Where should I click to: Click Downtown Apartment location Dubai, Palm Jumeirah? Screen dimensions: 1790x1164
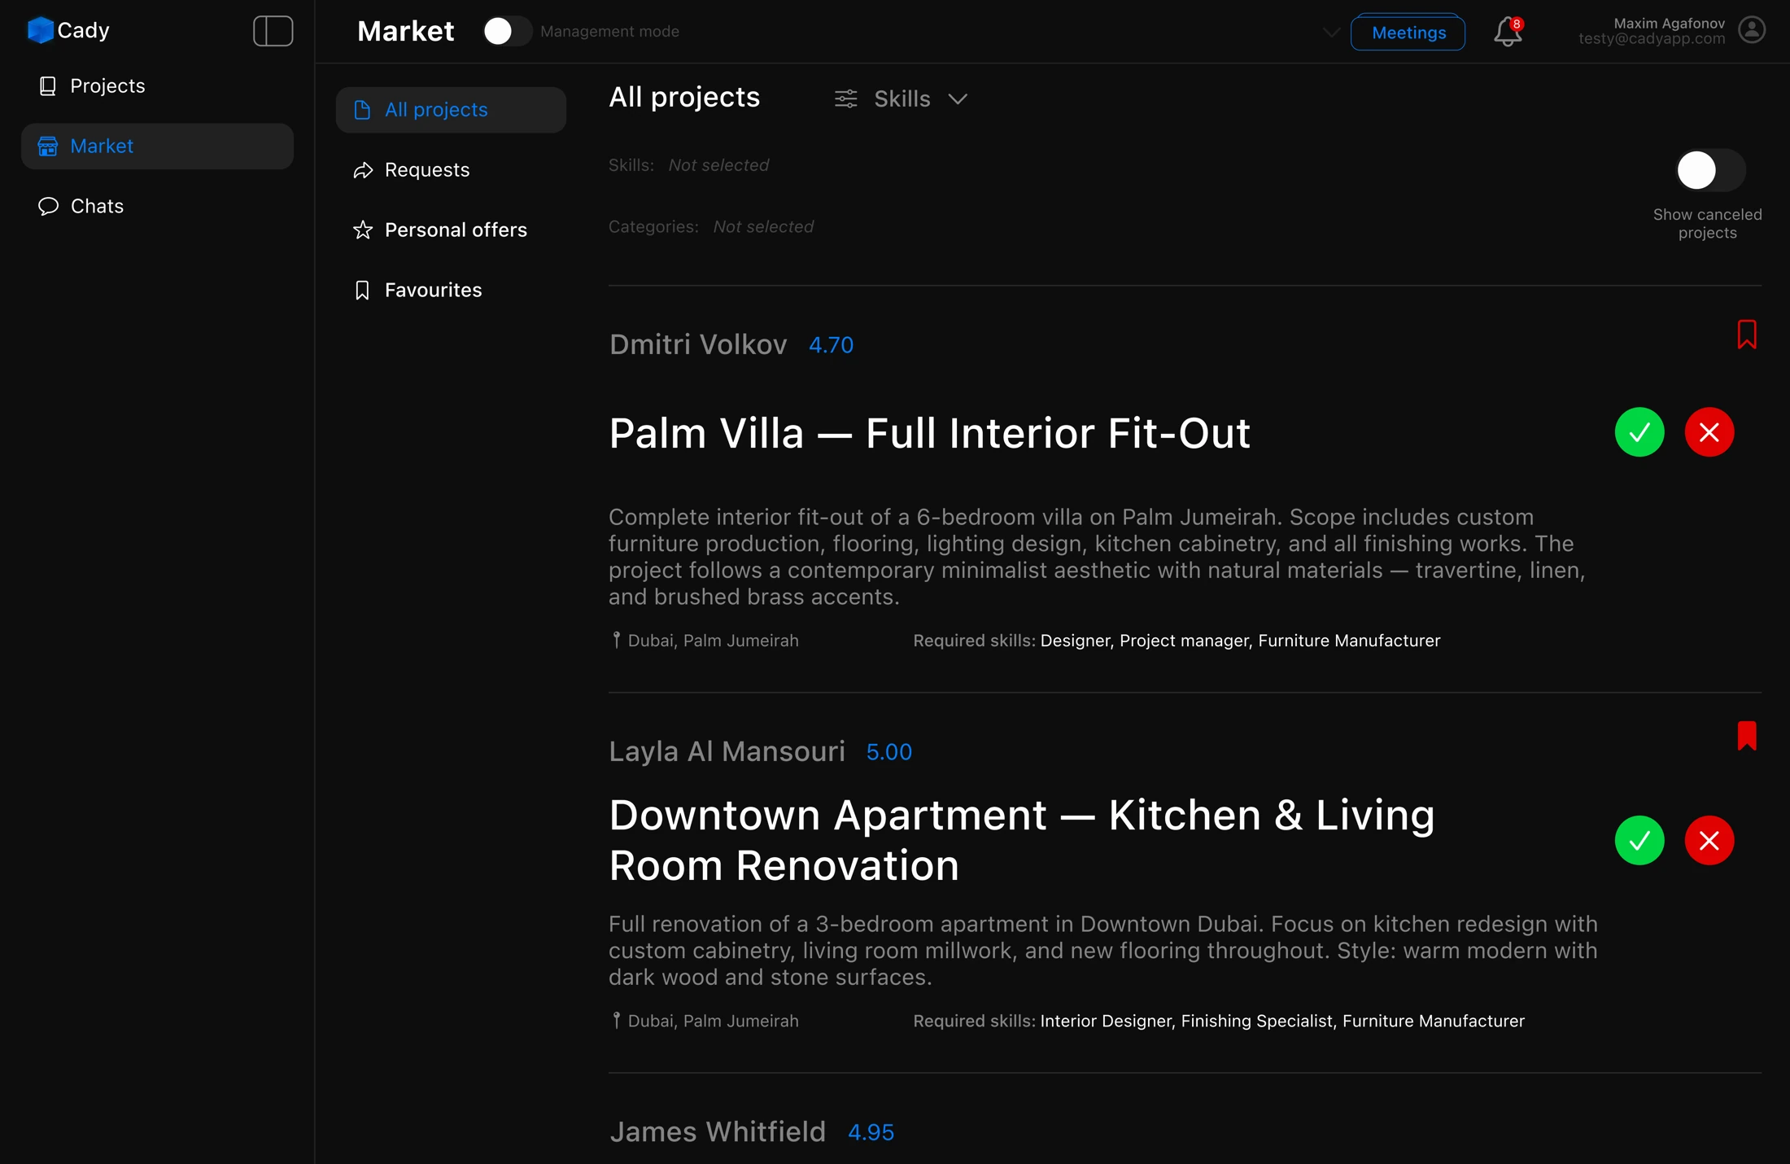(705, 1021)
